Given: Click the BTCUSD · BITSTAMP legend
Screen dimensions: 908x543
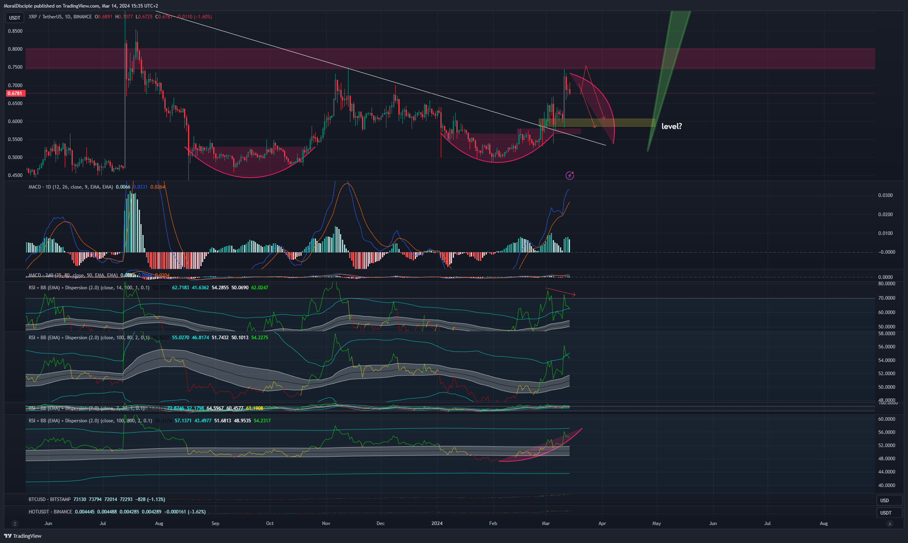Looking at the screenshot, I should [50, 499].
